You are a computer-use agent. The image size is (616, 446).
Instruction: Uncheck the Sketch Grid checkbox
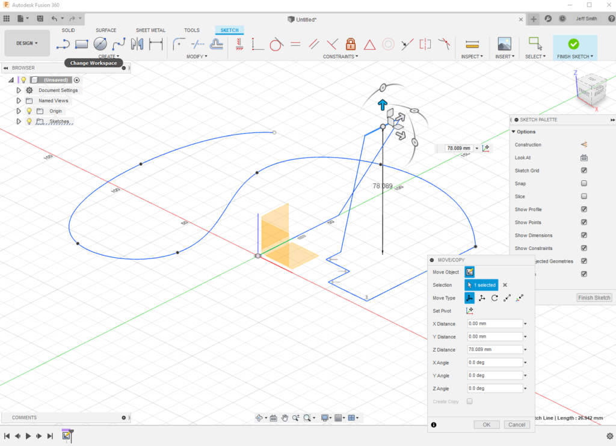click(584, 171)
